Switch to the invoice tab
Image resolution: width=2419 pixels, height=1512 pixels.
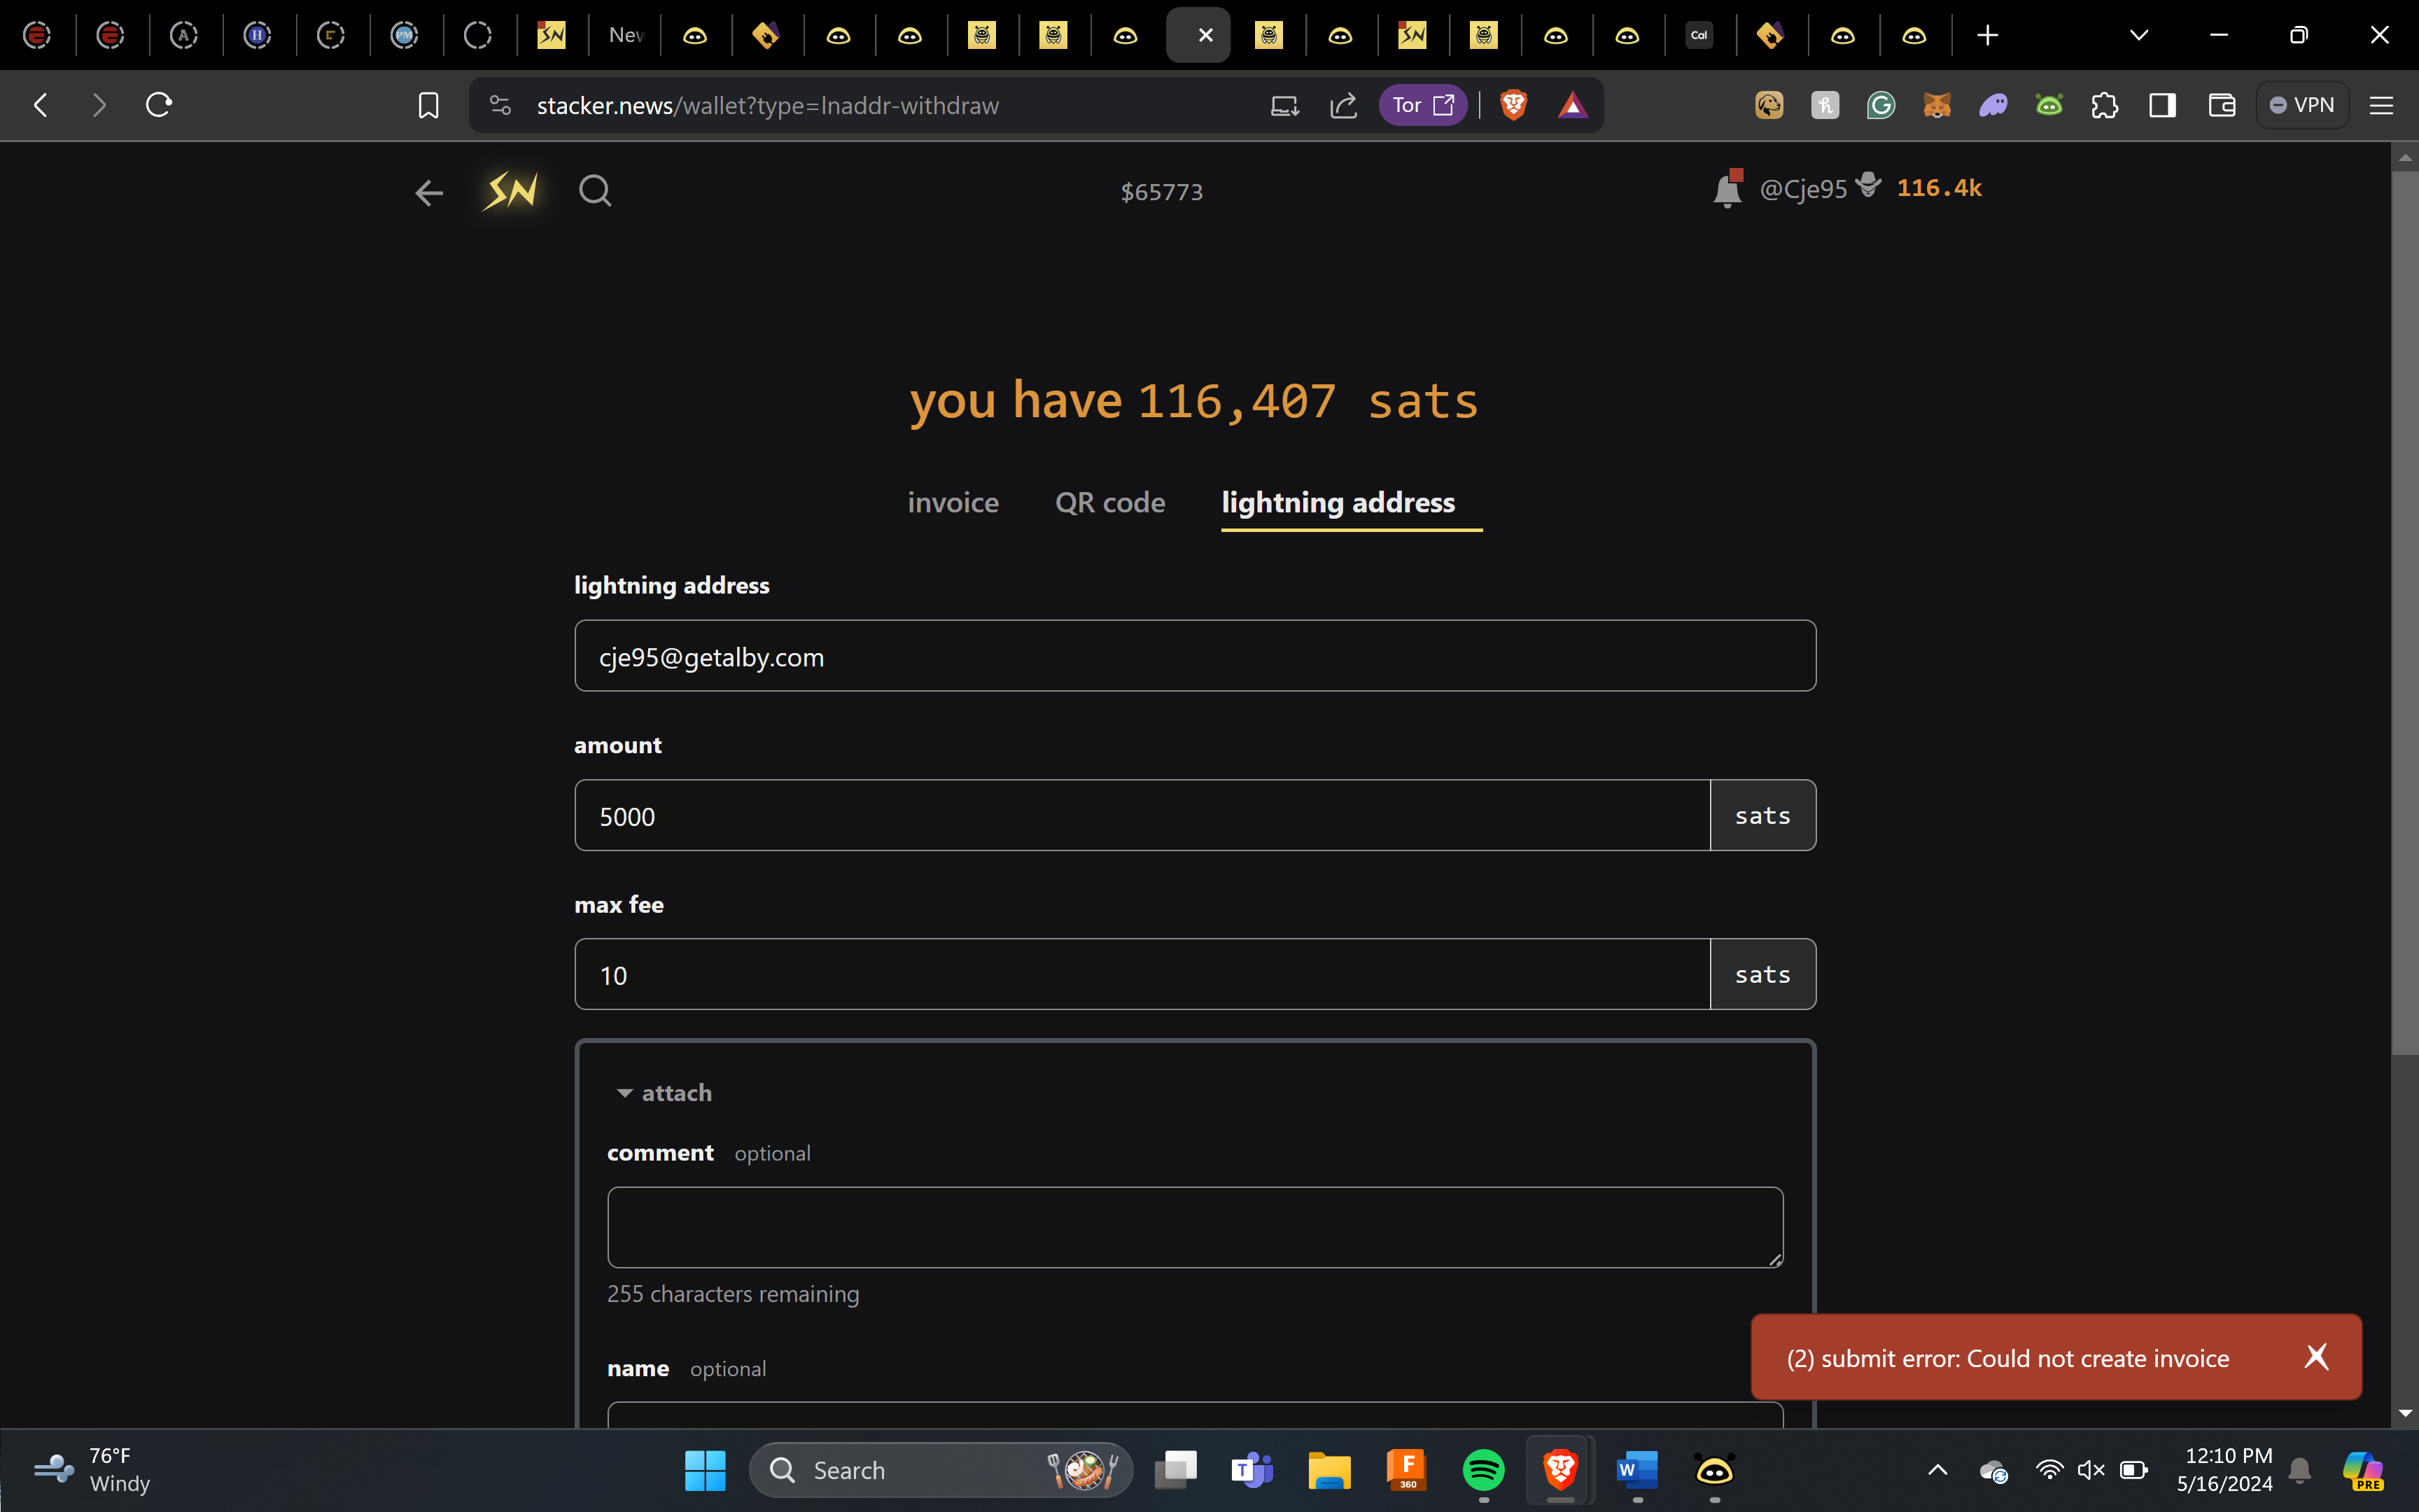(953, 502)
